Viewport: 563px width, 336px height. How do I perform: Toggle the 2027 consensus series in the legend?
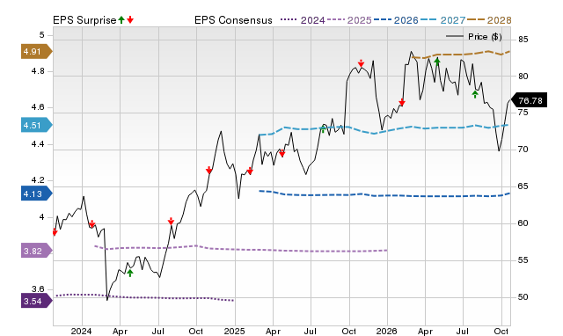(x=442, y=20)
